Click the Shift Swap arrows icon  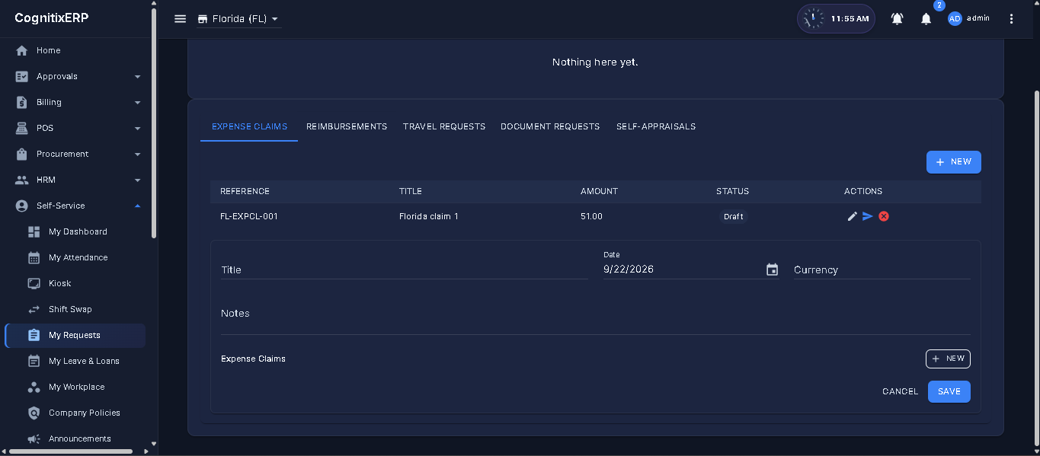[34, 309]
